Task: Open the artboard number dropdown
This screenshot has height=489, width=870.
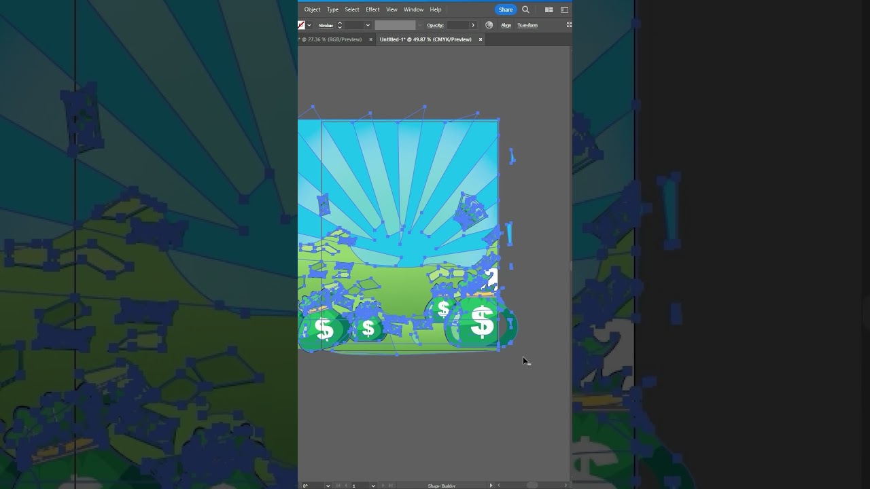Action: pos(373,486)
